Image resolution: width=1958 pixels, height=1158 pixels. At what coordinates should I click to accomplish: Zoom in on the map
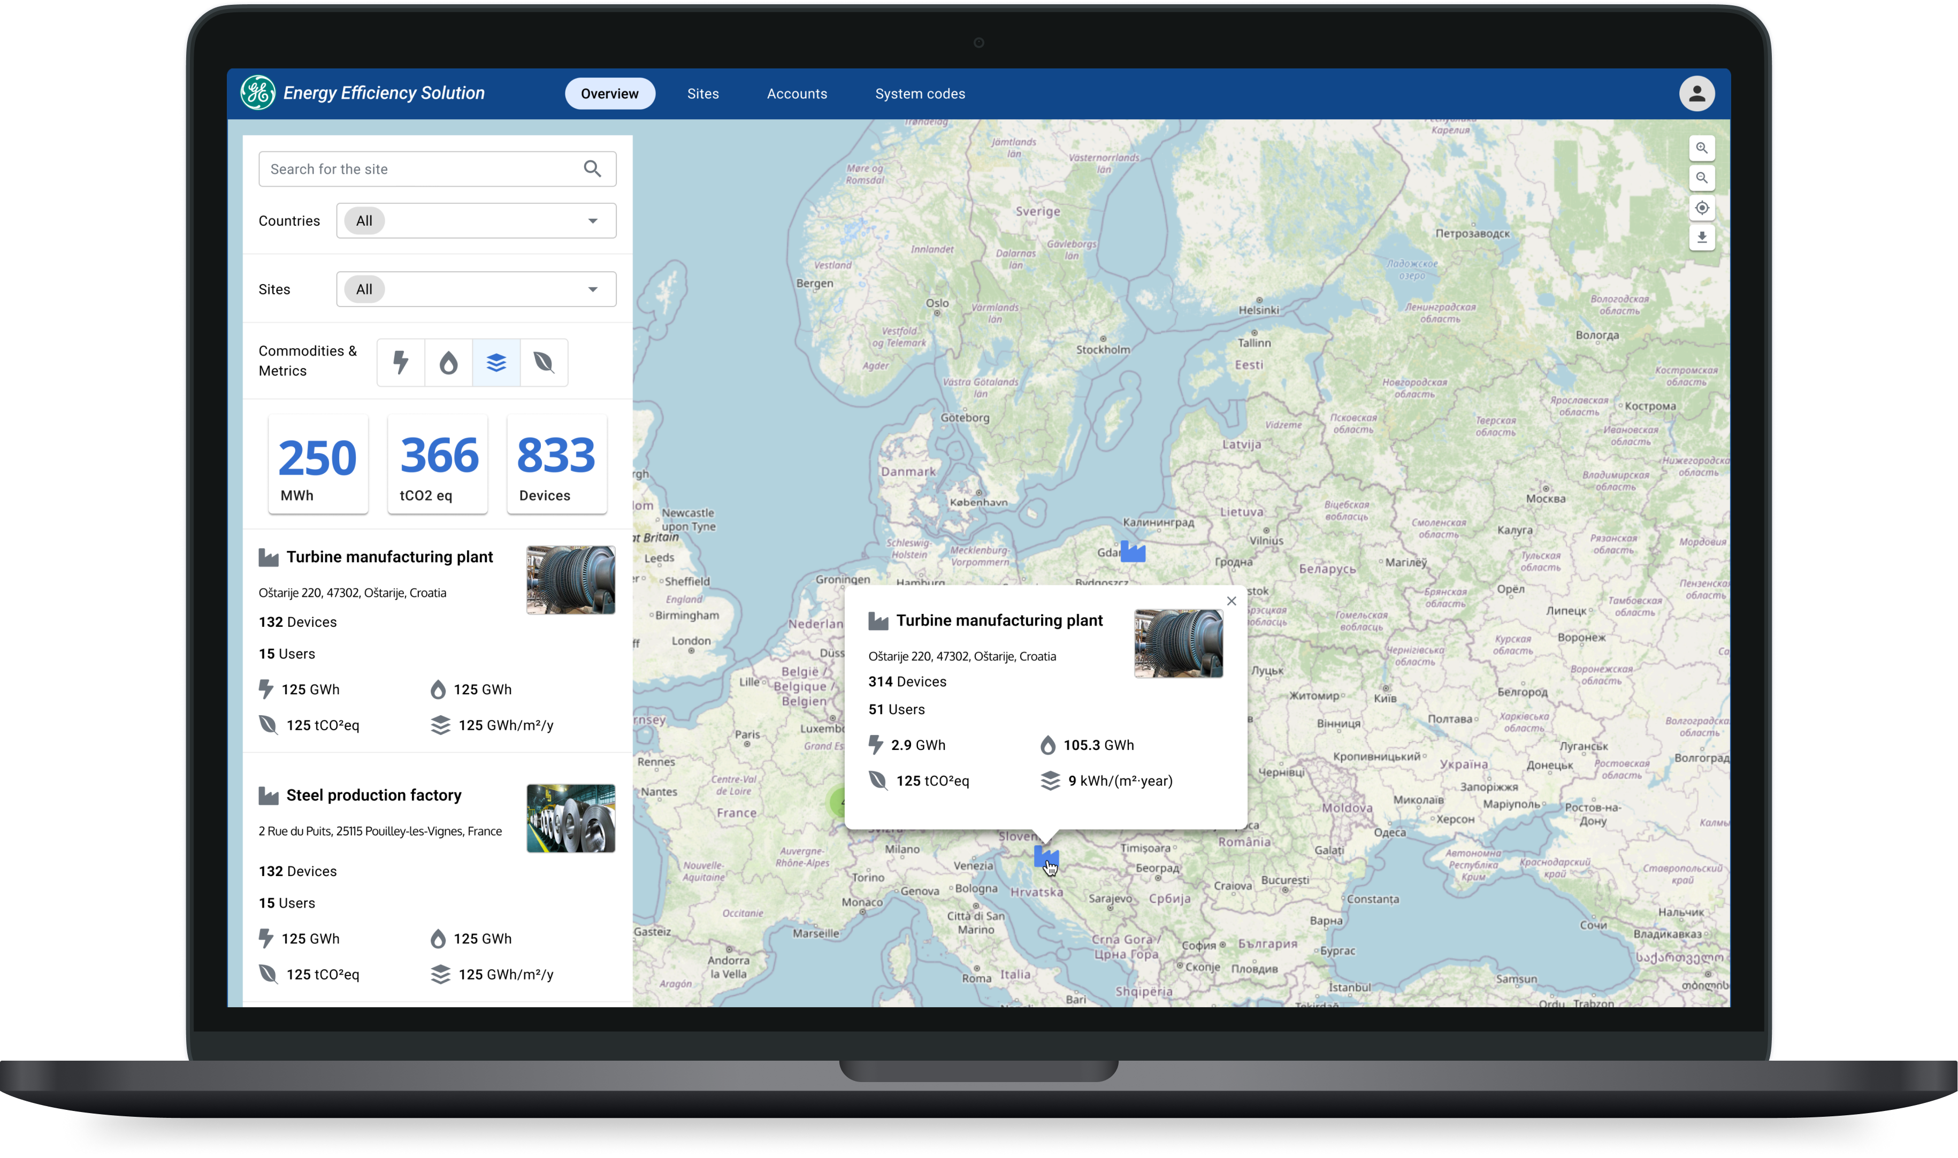coord(1701,148)
